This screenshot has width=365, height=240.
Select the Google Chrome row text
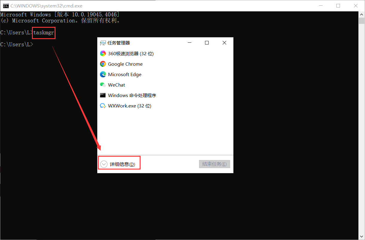(x=125, y=64)
